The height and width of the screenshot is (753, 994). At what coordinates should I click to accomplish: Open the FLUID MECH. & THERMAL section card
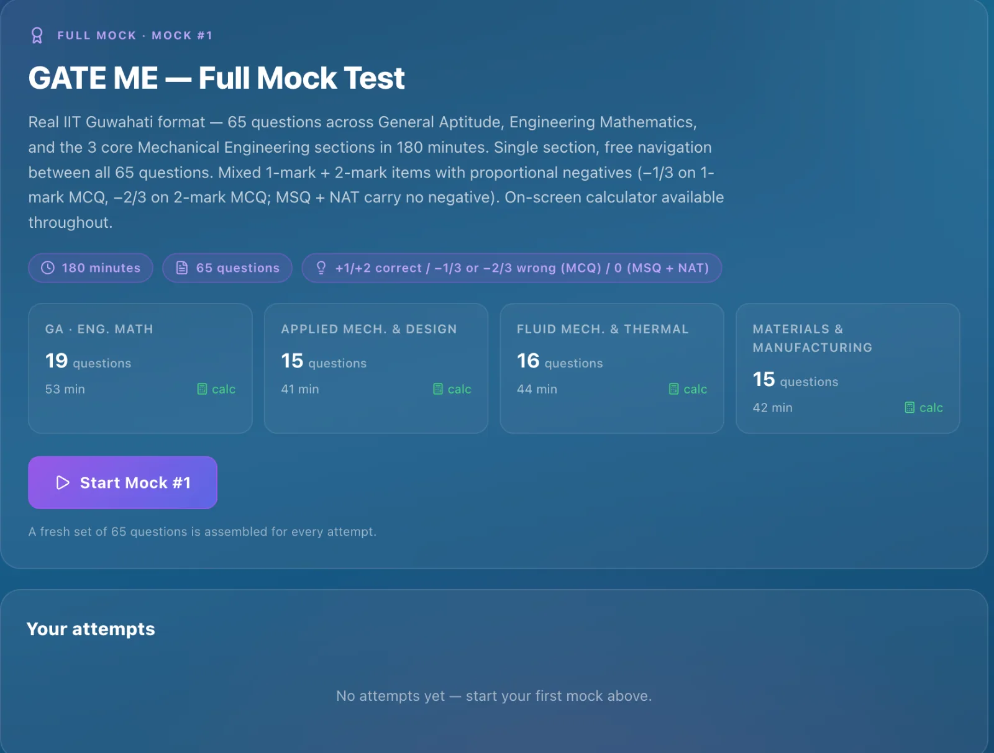coord(612,368)
